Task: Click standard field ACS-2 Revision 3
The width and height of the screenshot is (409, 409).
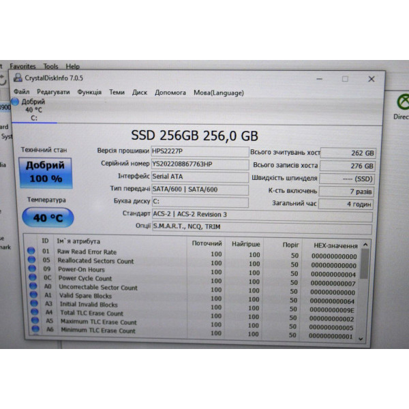Action: click(x=262, y=215)
